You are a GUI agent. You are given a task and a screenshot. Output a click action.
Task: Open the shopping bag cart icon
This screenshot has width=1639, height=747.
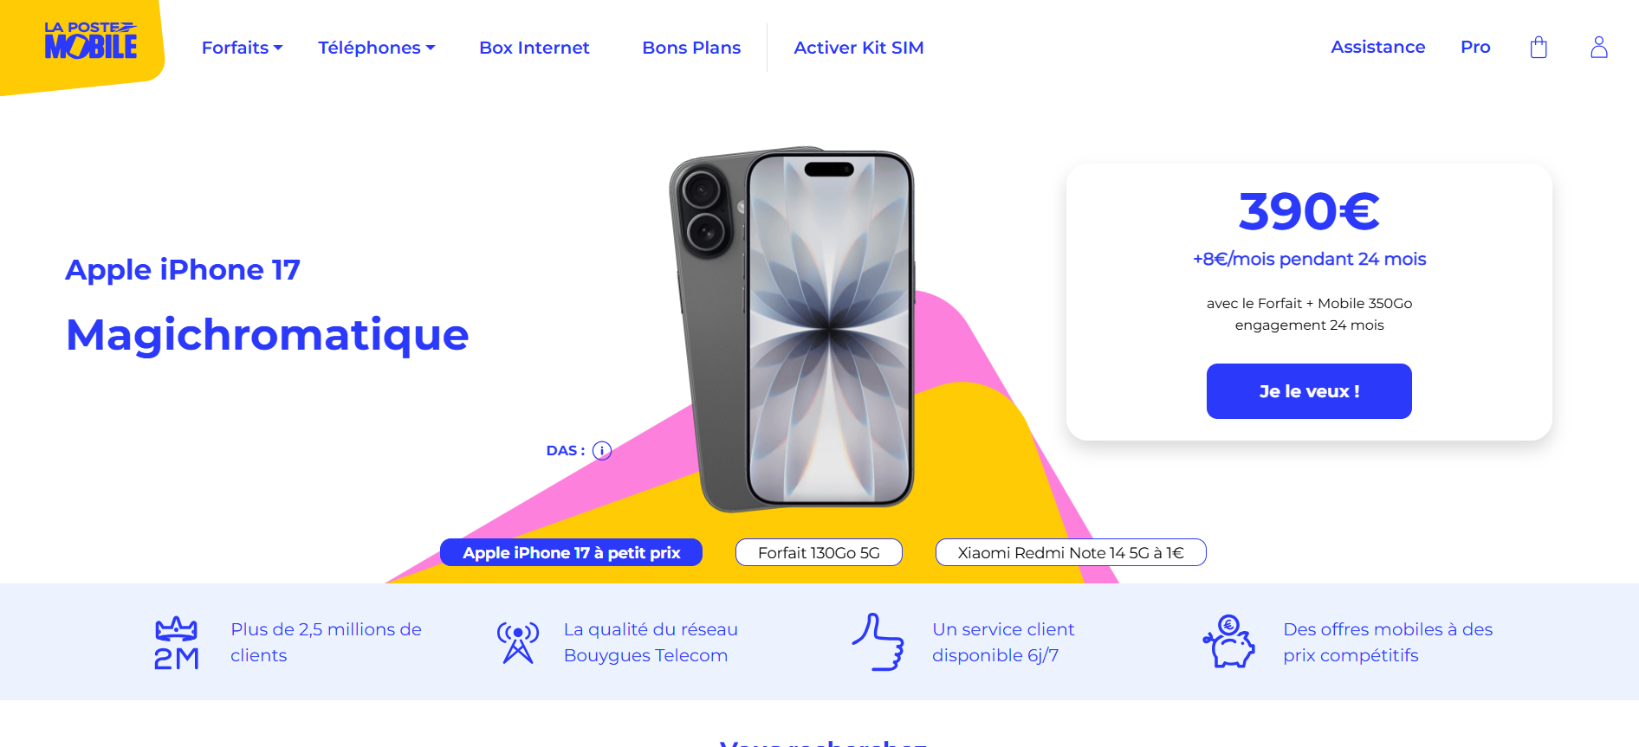tap(1539, 47)
